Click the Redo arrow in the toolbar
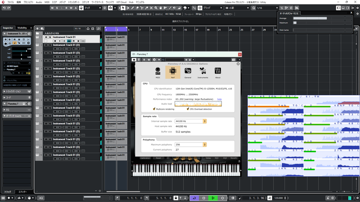Screen dimensions: 360x202 click(x=9, y=8)
